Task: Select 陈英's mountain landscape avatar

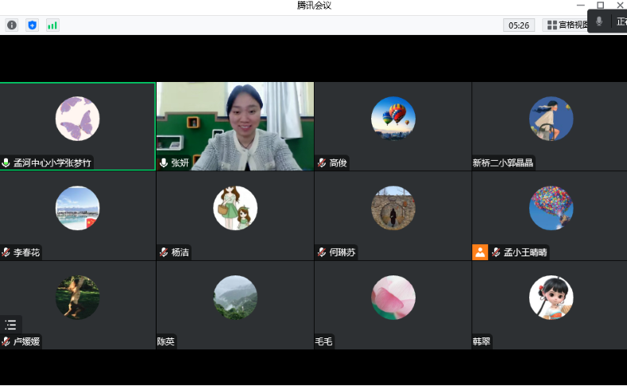Action: pyautogui.click(x=235, y=298)
